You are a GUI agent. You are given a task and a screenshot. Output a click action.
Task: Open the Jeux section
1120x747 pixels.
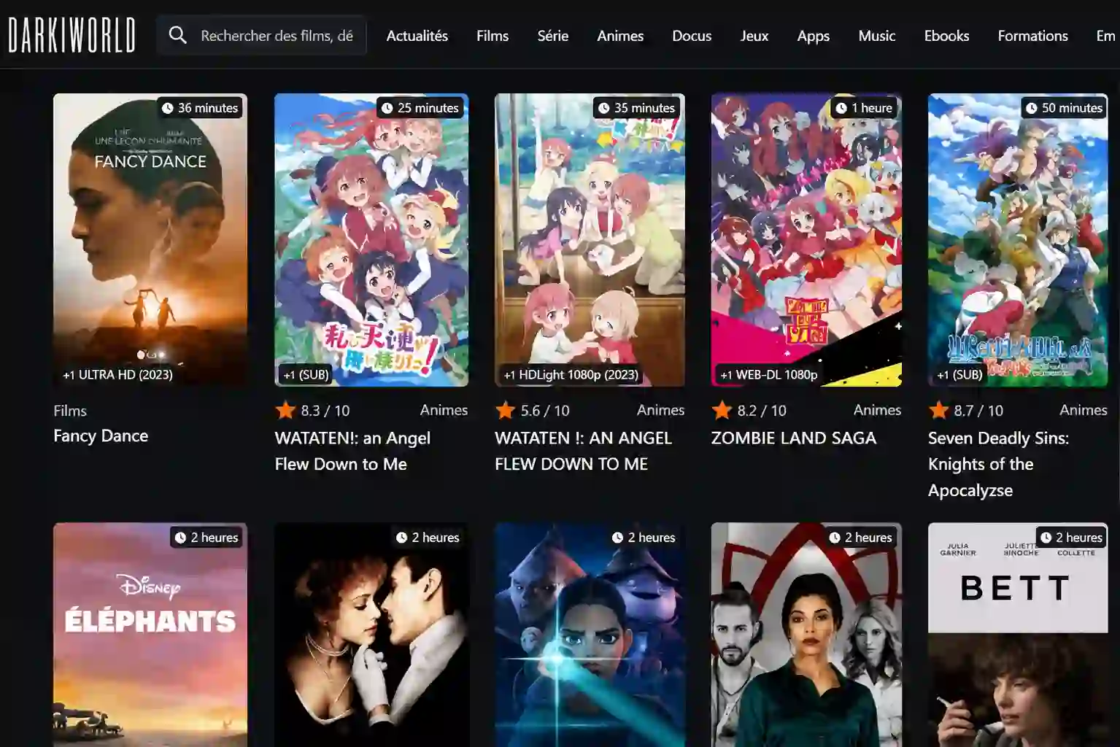[754, 36]
